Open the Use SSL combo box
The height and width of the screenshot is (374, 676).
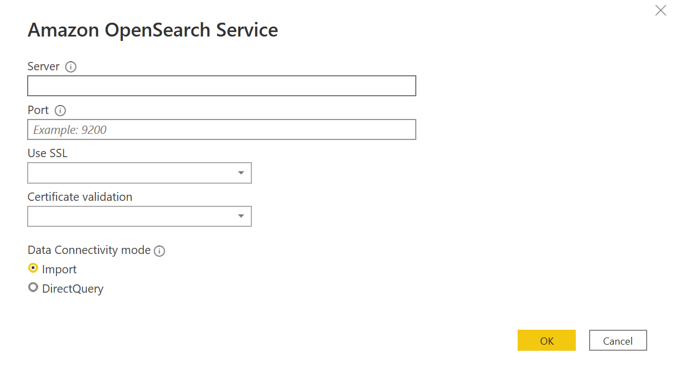click(x=140, y=173)
